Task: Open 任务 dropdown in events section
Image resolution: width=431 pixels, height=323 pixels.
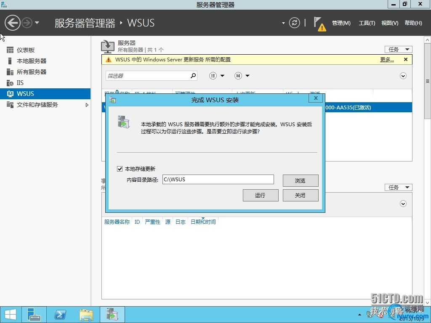Action: [398, 187]
